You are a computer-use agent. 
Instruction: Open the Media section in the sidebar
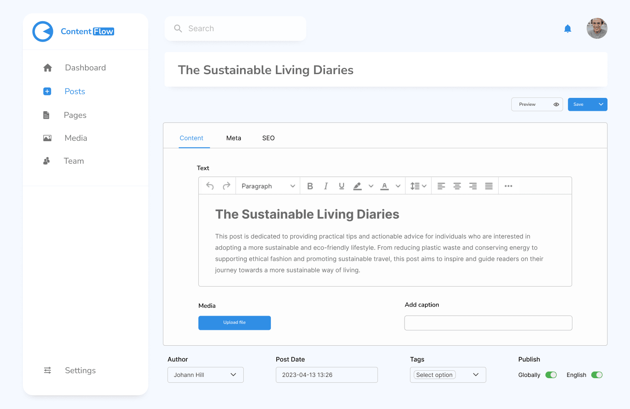[75, 138]
